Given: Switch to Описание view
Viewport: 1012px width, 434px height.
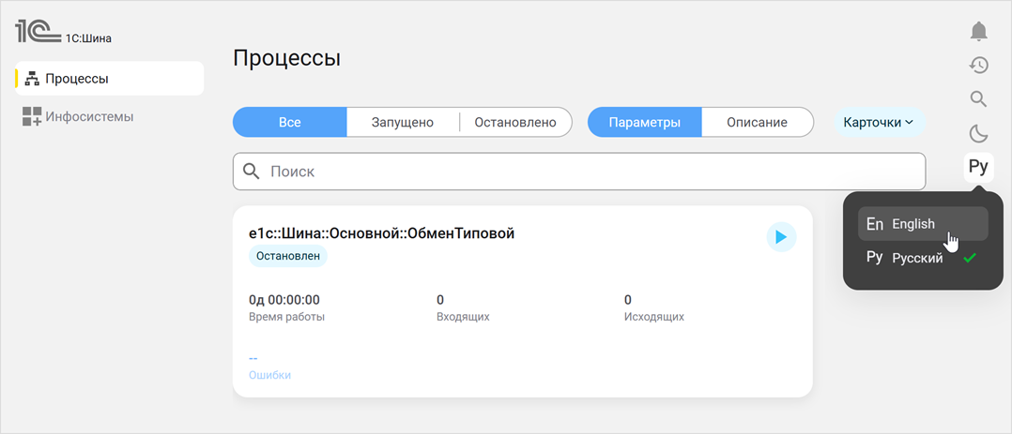Looking at the screenshot, I should [x=757, y=123].
